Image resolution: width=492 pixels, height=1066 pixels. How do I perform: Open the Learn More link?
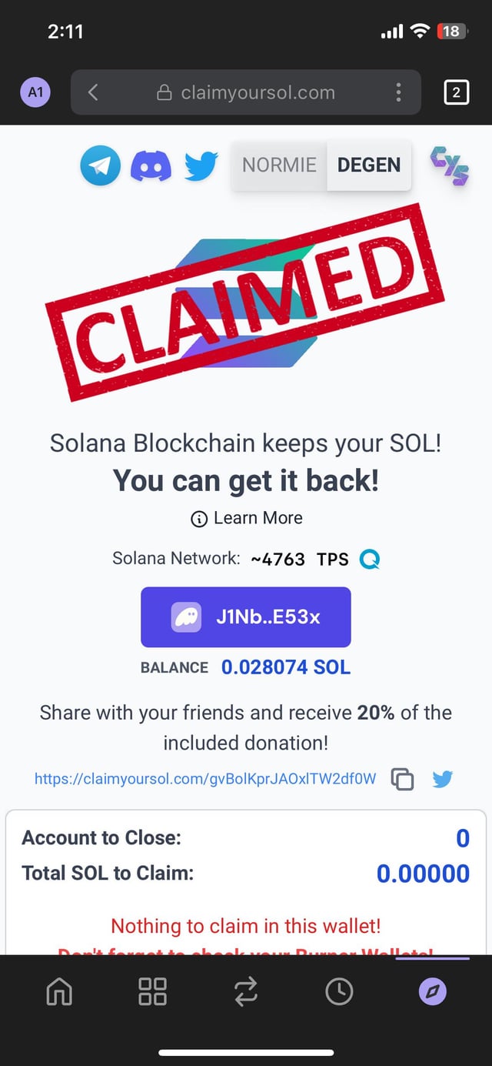coord(247,518)
